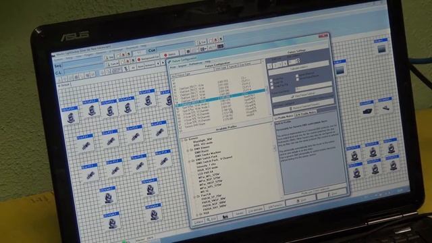
Task: Select DMX Switch Pack, 6 Channel profile
Action: (x=215, y=161)
